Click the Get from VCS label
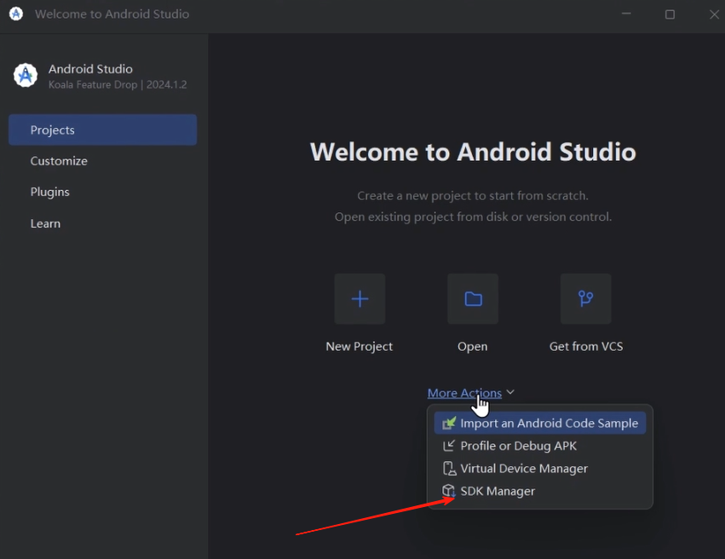 click(x=586, y=346)
